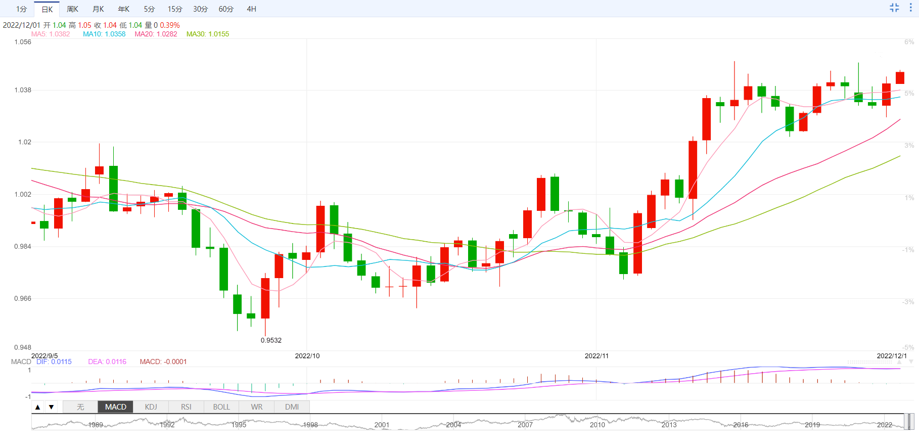Screen dimensions: 919x448
Task: Select the 60分 period tab
Action: coord(226,9)
